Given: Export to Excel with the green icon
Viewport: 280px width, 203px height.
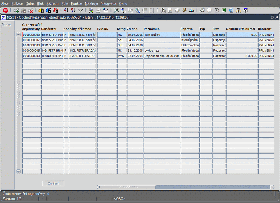Looking at the screenshot, I should click(x=224, y=10).
